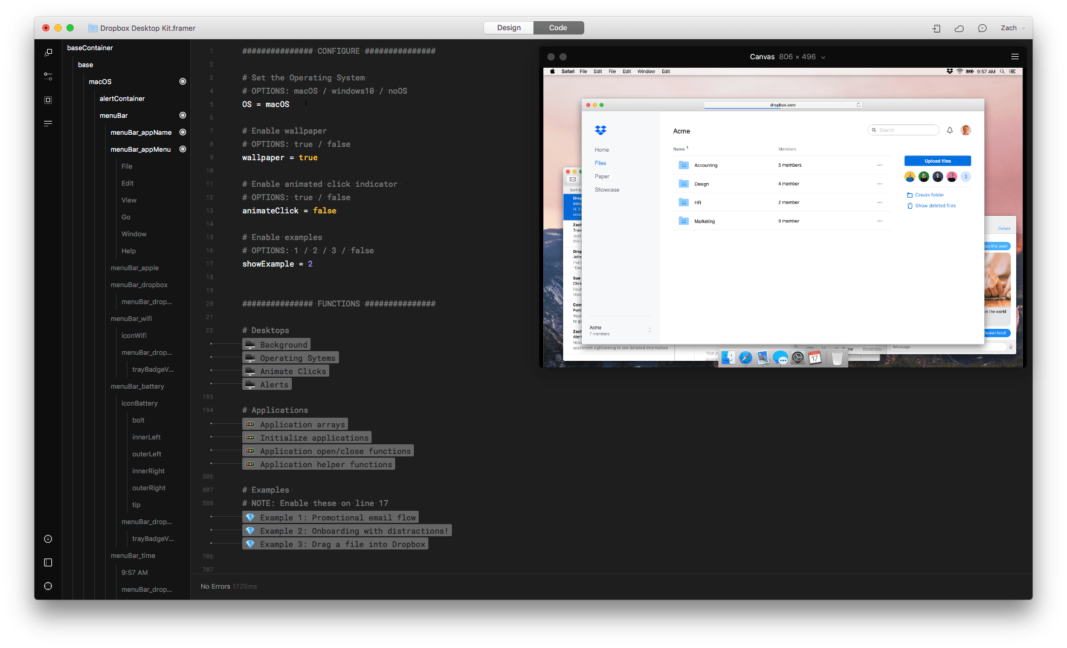The height and width of the screenshot is (648, 1067).
Task: Click the Dropbox tray icon in preview menu bar
Action: (950, 71)
